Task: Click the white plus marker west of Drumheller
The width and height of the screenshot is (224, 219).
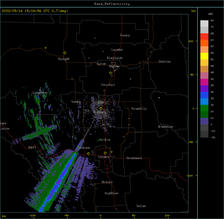Action: (x=159, y=98)
